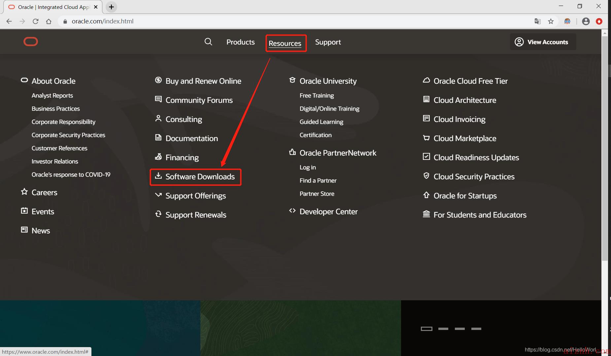Click the extension icon beside star
This screenshot has height=356, width=611.
point(567,21)
